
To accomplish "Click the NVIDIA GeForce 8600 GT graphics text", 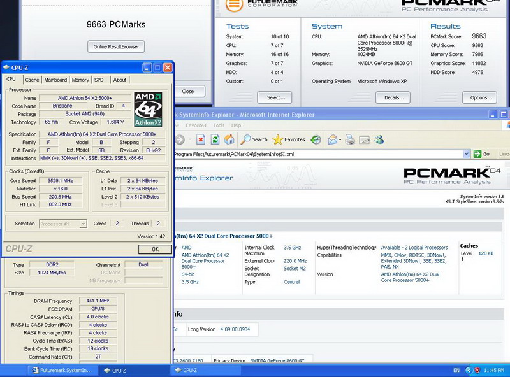I will coord(384,64).
